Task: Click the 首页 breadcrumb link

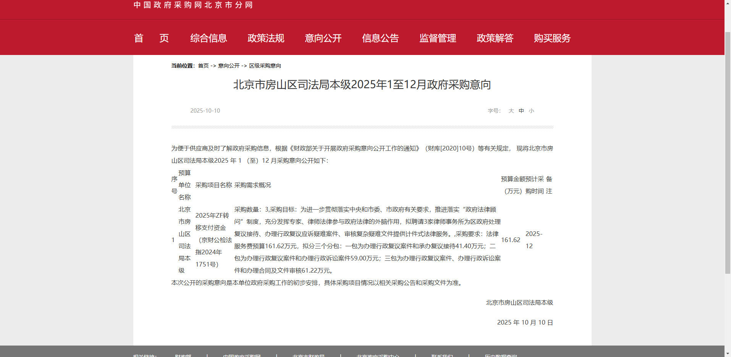Action: click(203, 66)
